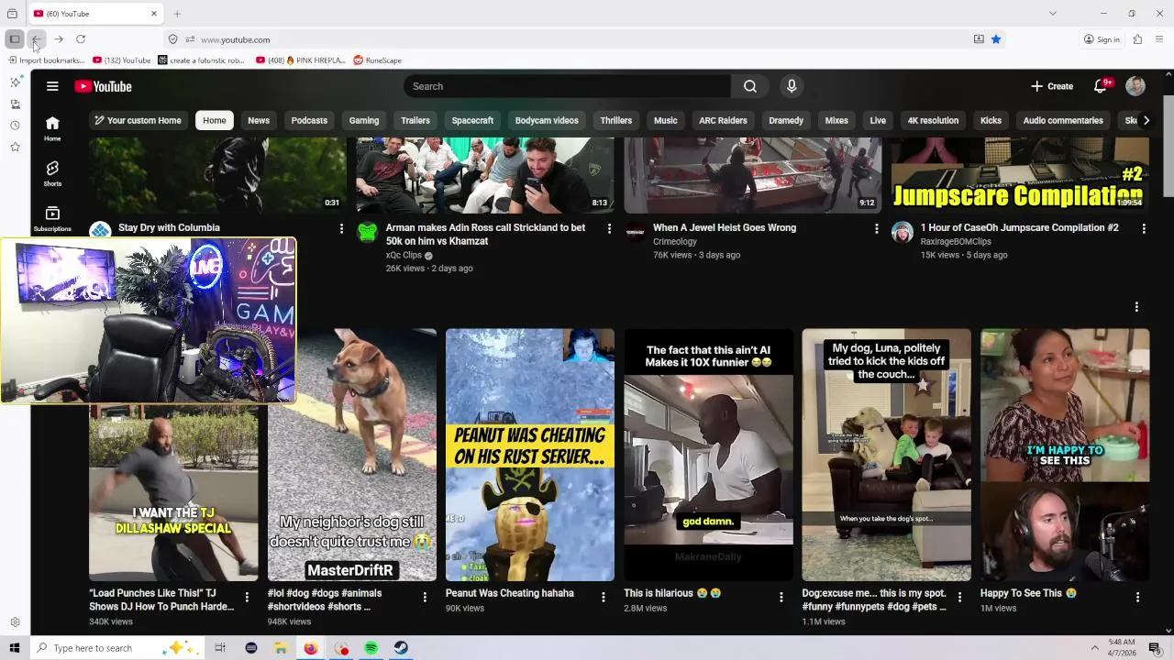
Task: Reload the current page
Action: click(x=81, y=39)
